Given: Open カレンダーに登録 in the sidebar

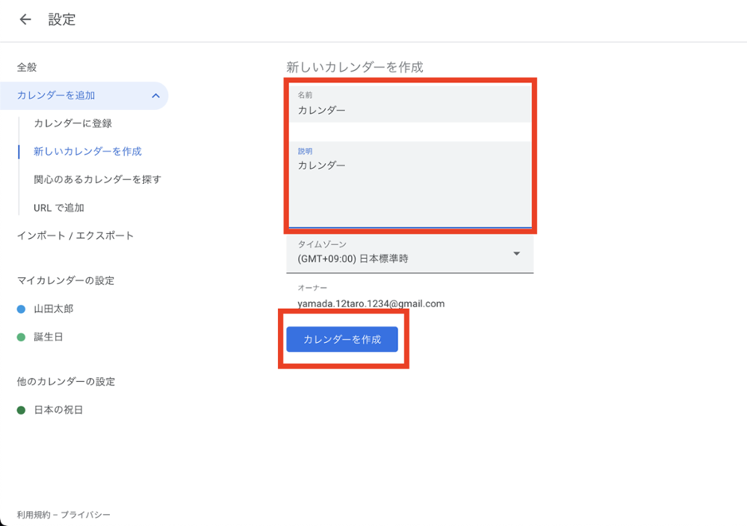Looking at the screenshot, I should click(72, 123).
